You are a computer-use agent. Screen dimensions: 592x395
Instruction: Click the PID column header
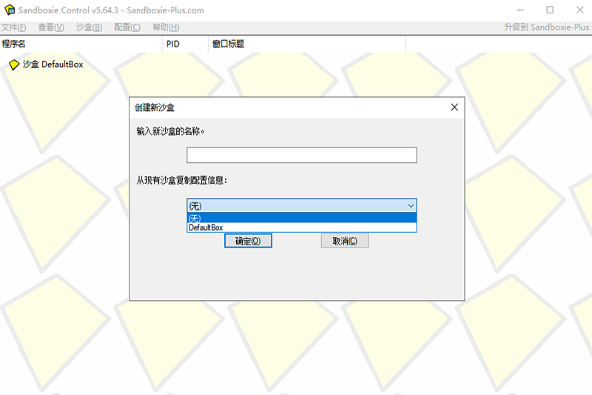[186, 44]
